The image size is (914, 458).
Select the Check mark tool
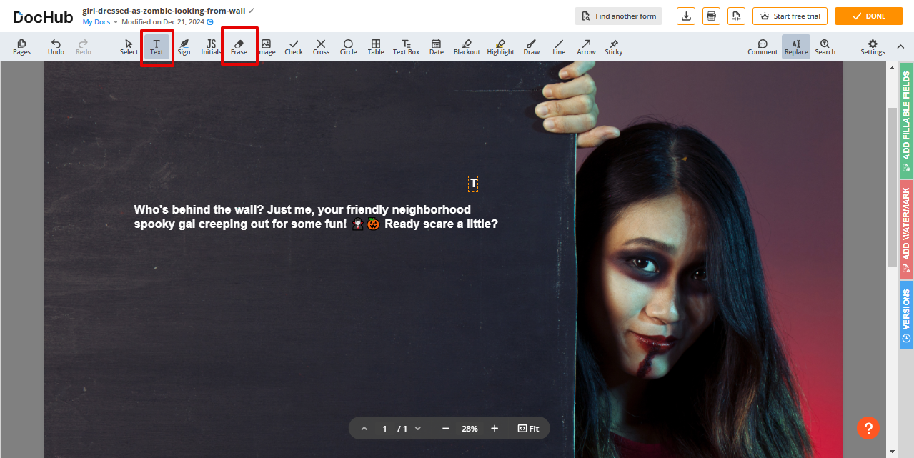pos(294,47)
